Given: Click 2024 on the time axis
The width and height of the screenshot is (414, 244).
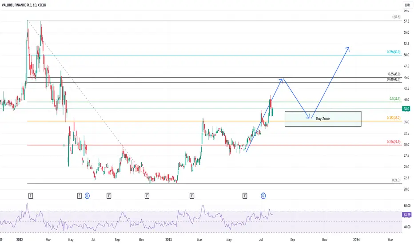Looking at the screenshot, I should (x=356, y=240).
